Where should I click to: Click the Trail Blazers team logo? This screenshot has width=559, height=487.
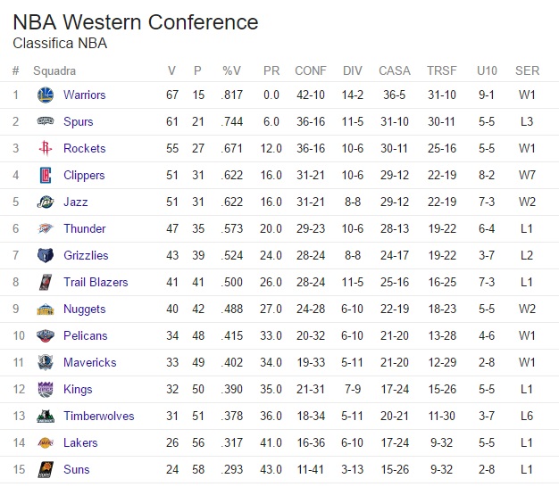tap(46, 282)
